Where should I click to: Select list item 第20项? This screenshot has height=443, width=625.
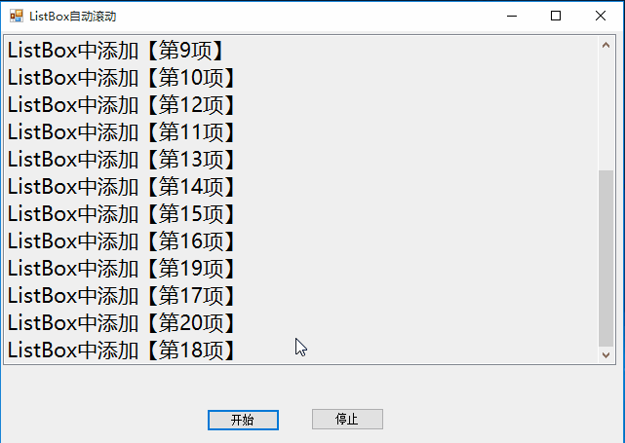click(x=301, y=323)
